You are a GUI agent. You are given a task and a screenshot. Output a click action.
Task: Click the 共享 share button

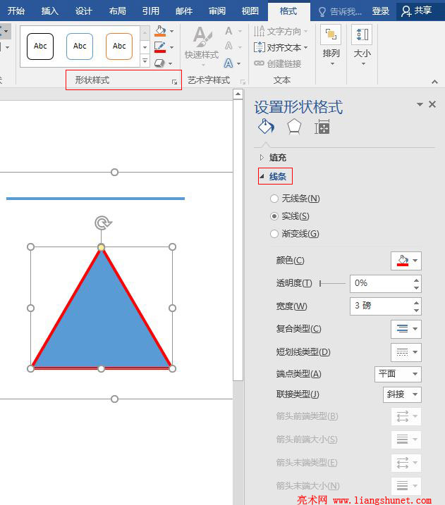tap(417, 11)
